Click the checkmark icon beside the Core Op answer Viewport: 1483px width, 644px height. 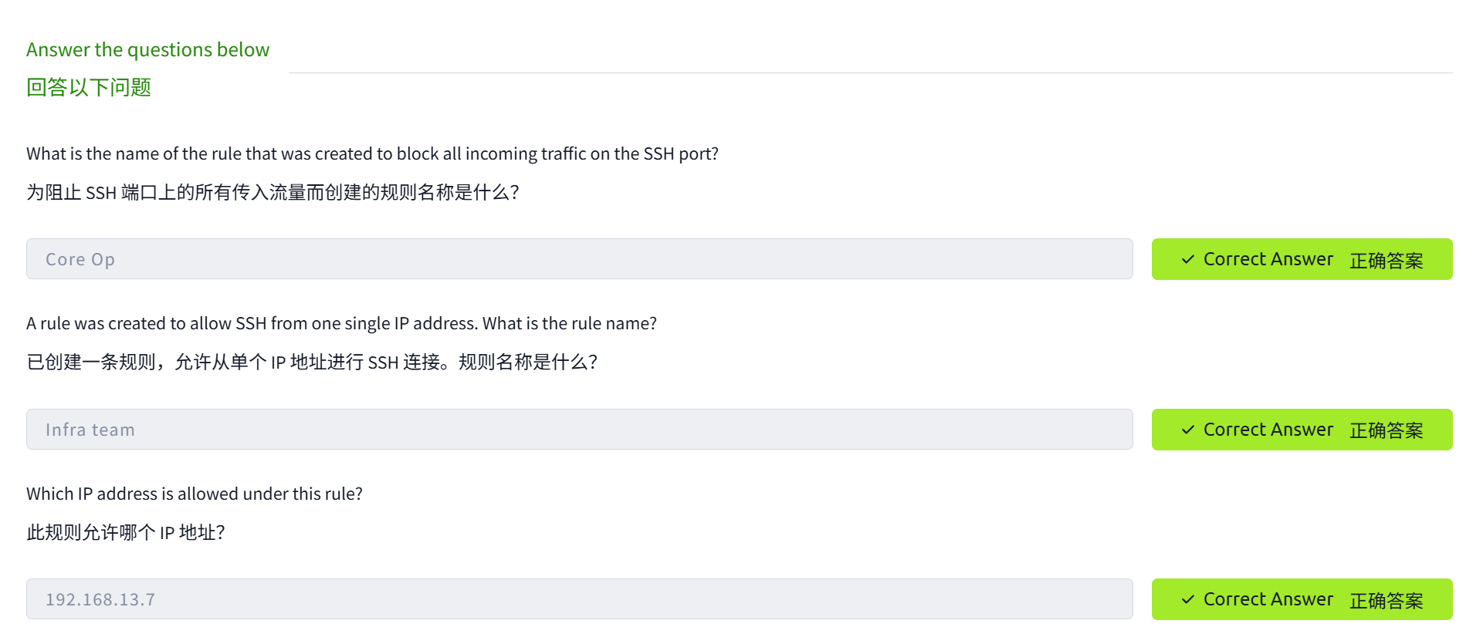click(1188, 260)
